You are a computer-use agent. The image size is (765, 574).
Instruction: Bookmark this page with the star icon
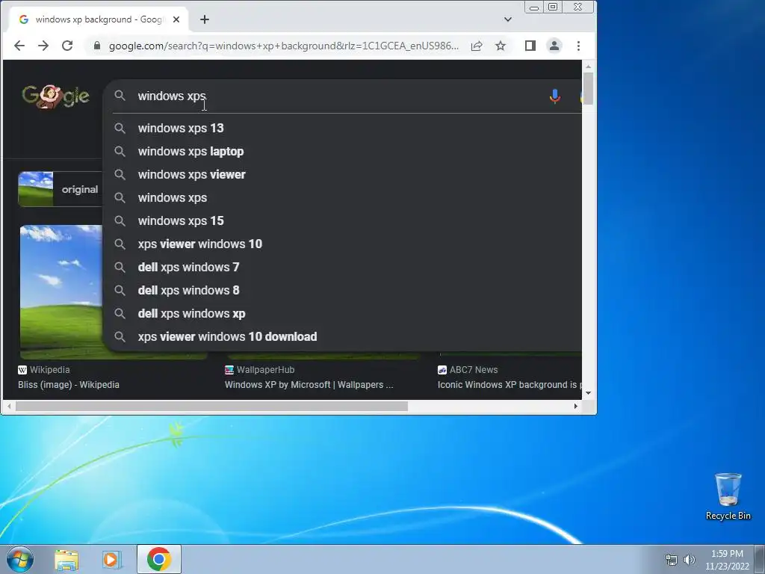[501, 46]
